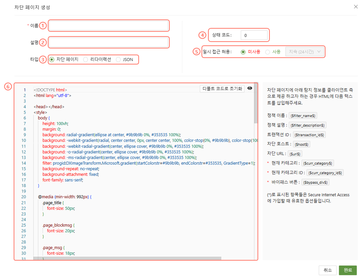Click the 설명 description input field
Screen dimensions: 360x278
109,42
